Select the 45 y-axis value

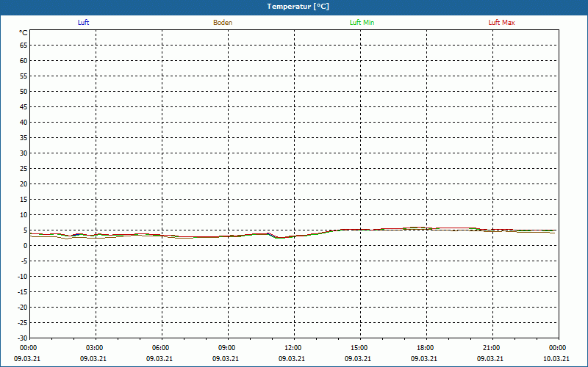coord(24,107)
